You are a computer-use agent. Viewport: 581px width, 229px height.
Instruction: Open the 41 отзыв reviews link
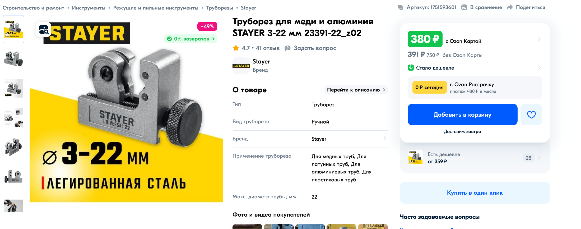point(268,48)
